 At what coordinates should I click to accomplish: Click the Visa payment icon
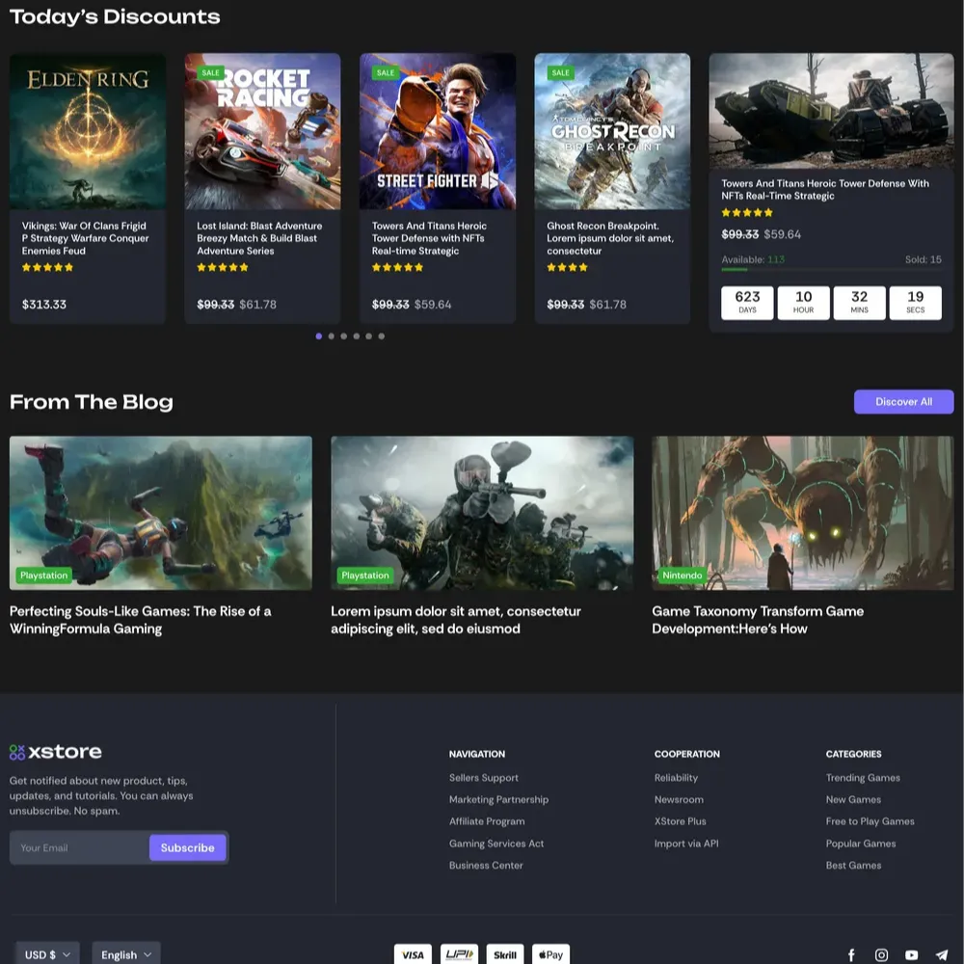[x=413, y=953]
